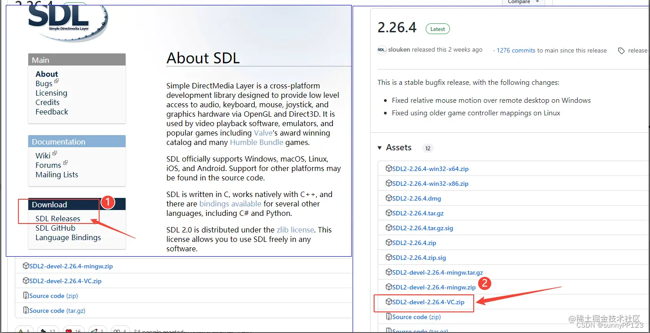Click external-link icon beside Forums
650x333 pixels.
point(65,162)
